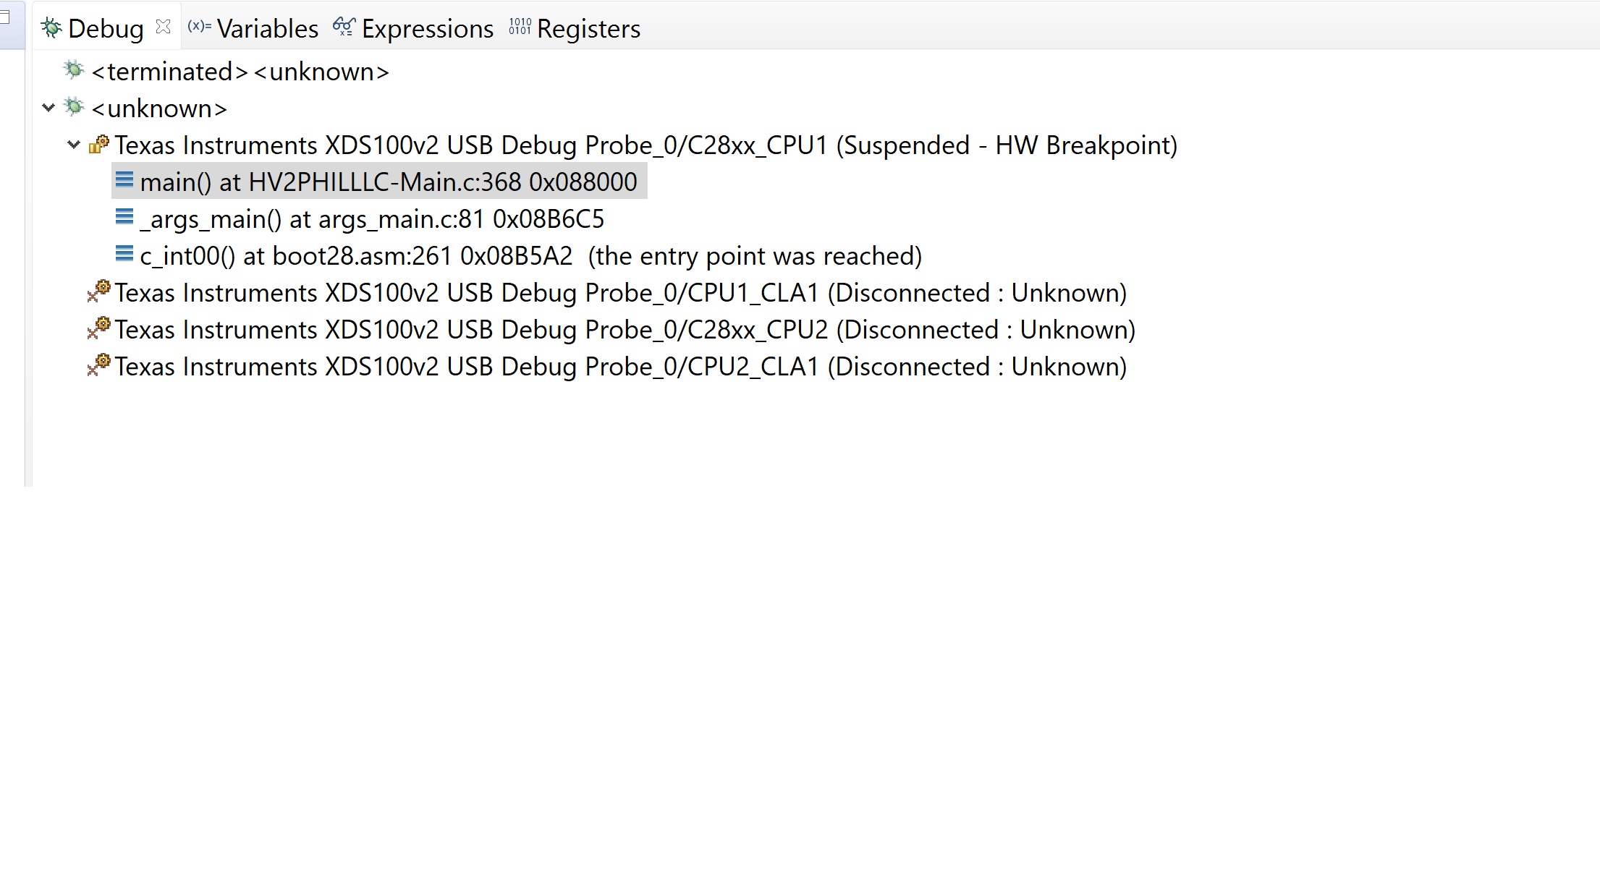
Task: Select the terminated unknown session entry
Action: click(240, 72)
